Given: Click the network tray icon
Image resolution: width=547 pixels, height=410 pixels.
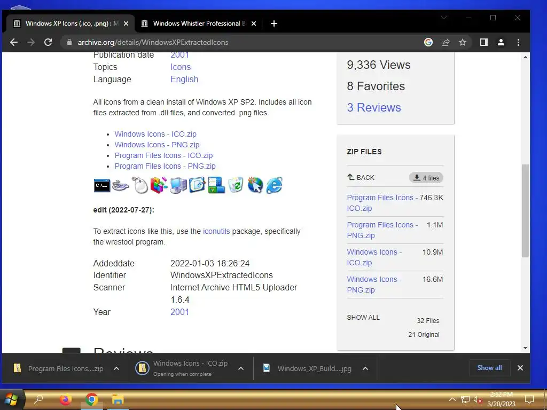Looking at the screenshot, I should 465,399.
